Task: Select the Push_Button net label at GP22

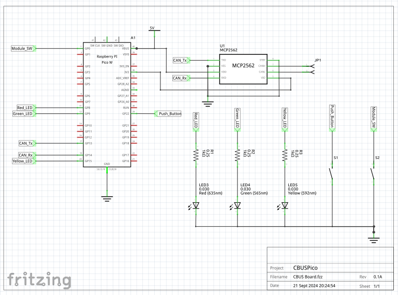Action: tap(169, 113)
